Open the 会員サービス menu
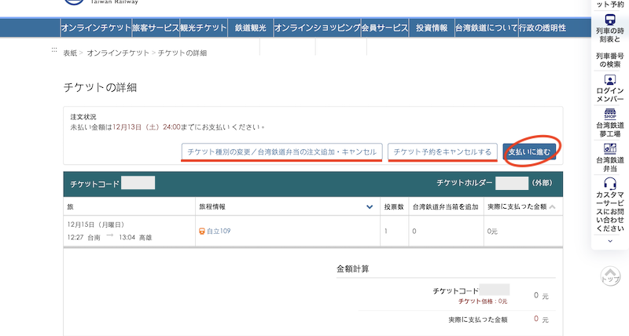The image size is (629, 336). tap(384, 28)
